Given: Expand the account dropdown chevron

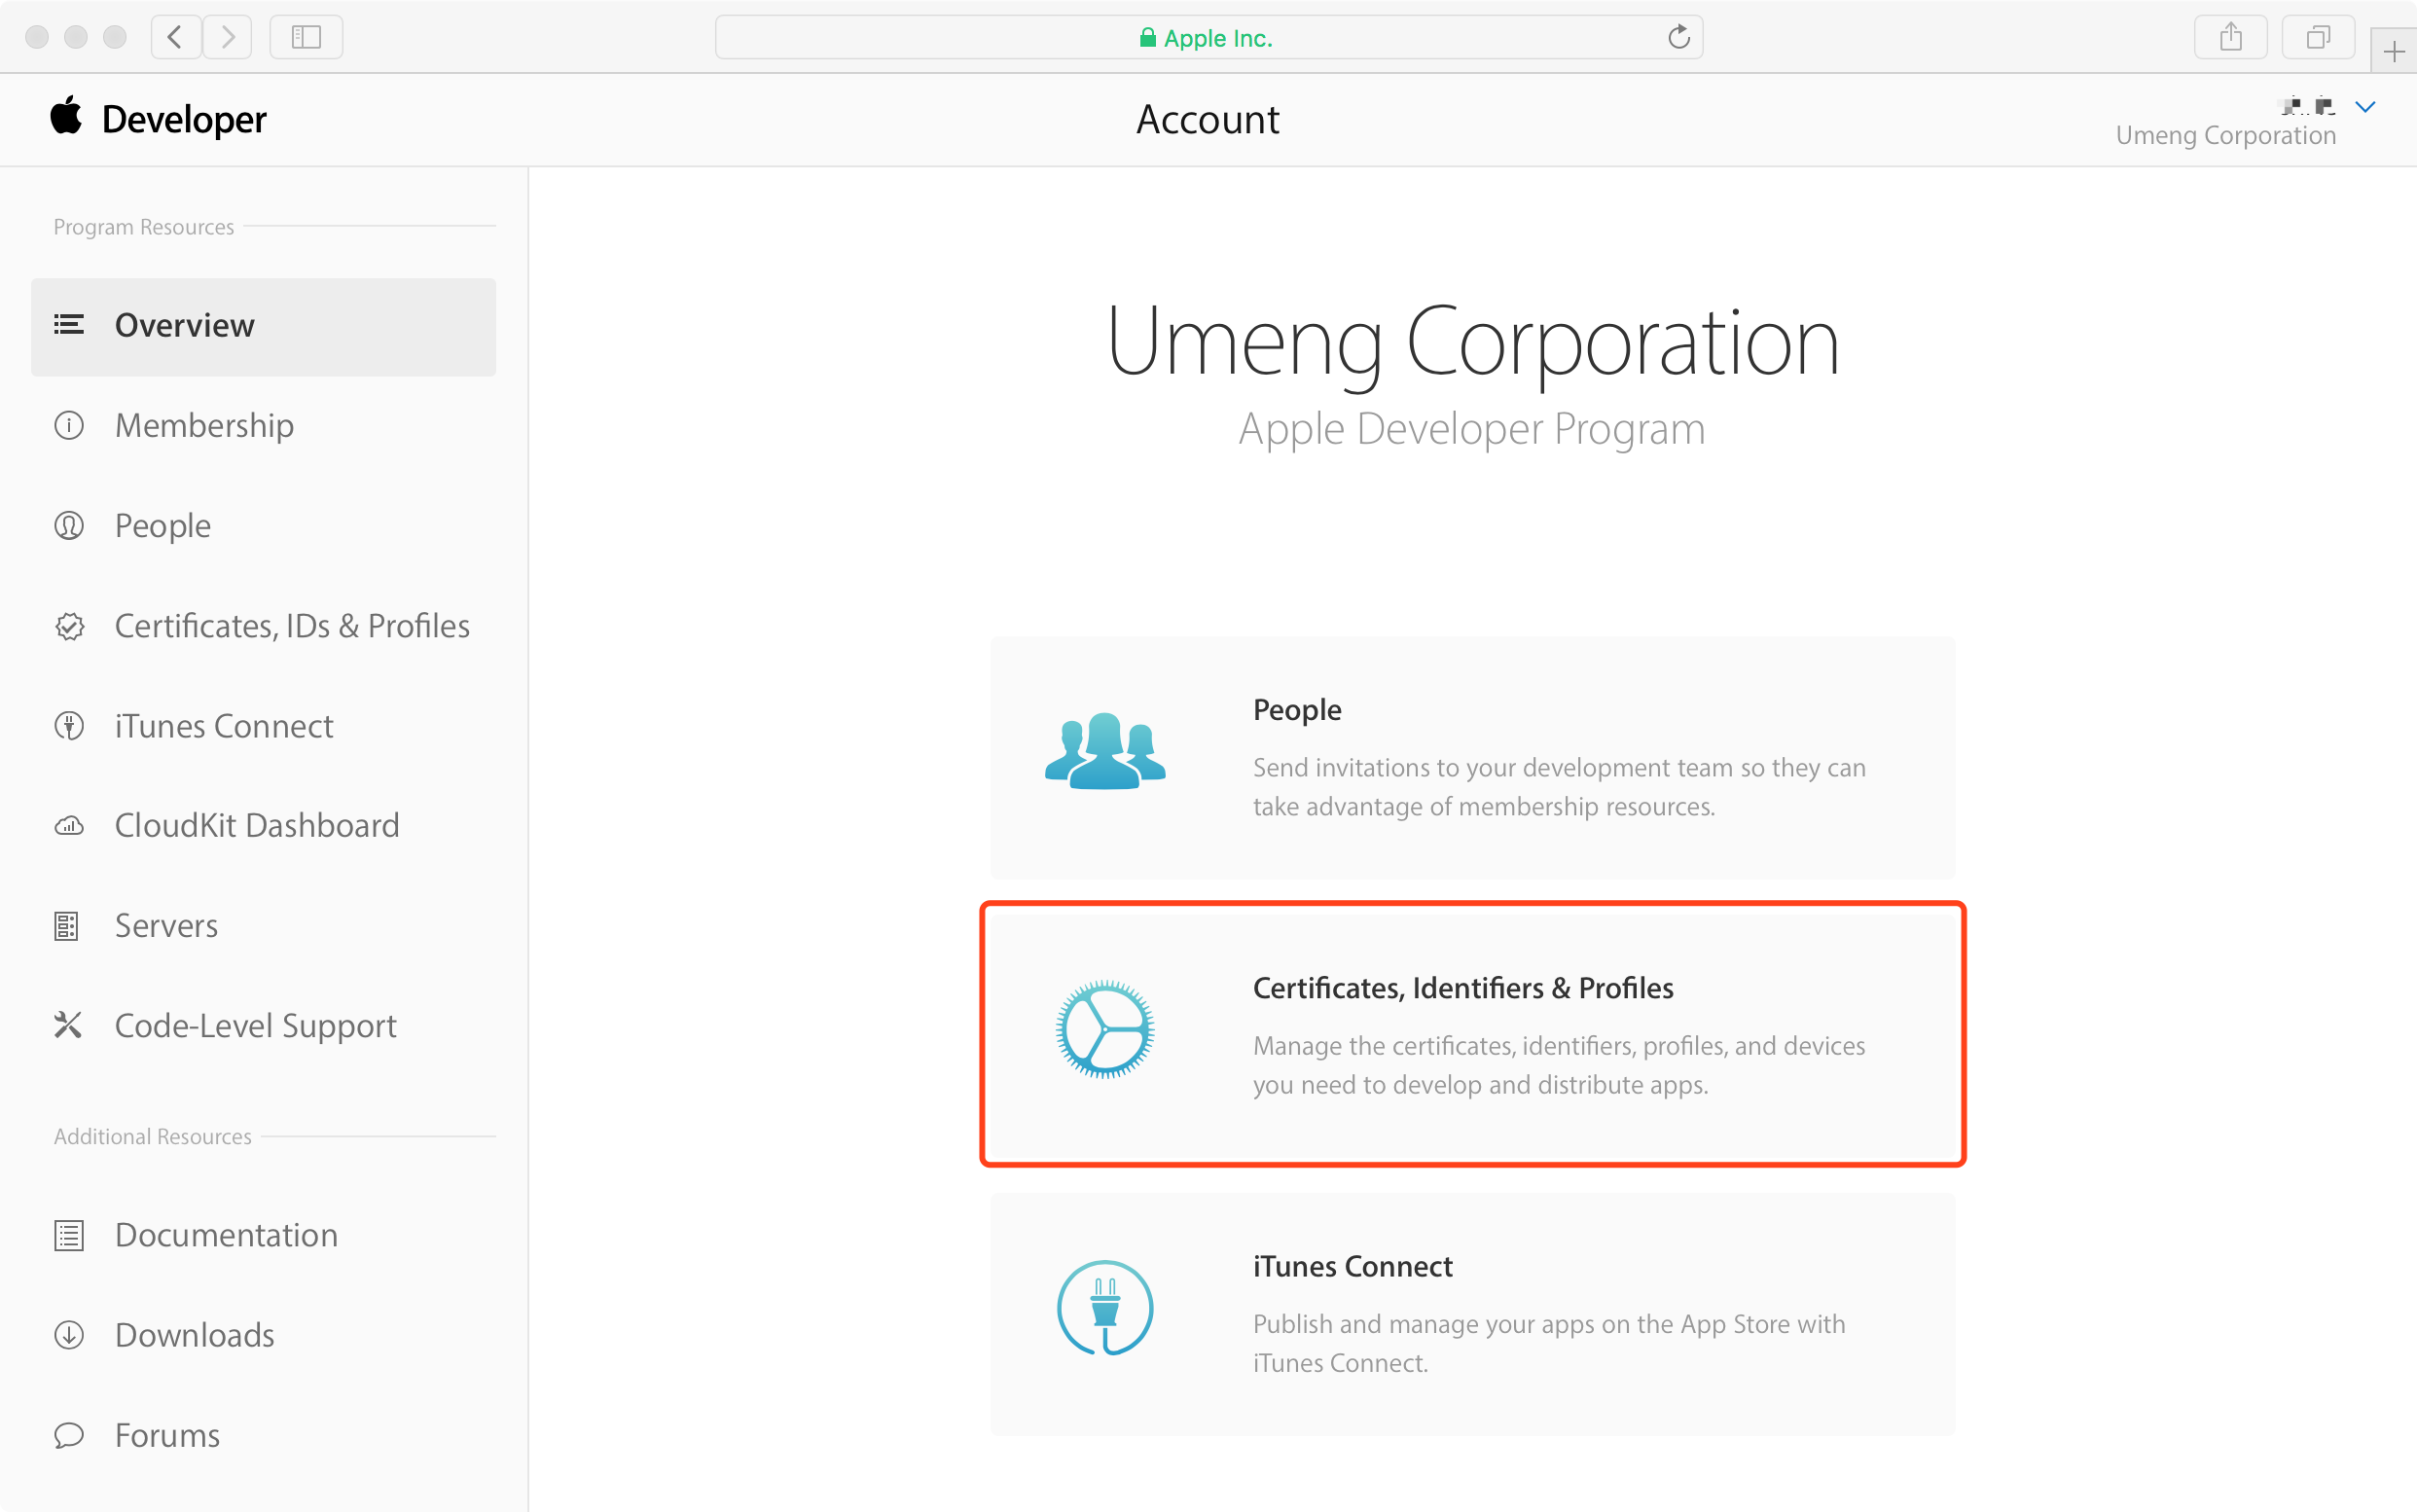Looking at the screenshot, I should point(2365,107).
